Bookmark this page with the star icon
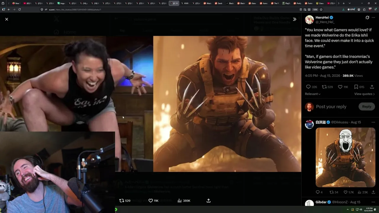 click(x=321, y=9)
